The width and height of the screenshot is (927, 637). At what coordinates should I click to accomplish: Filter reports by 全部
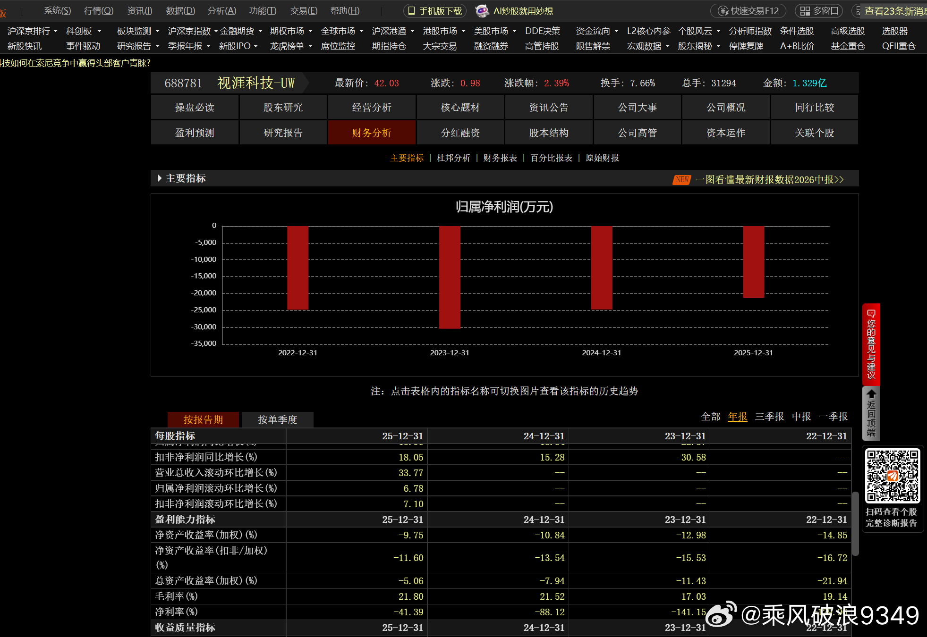click(711, 417)
